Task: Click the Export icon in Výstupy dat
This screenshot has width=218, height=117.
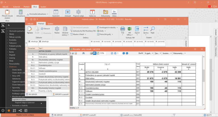Action: [x=137, y=29]
